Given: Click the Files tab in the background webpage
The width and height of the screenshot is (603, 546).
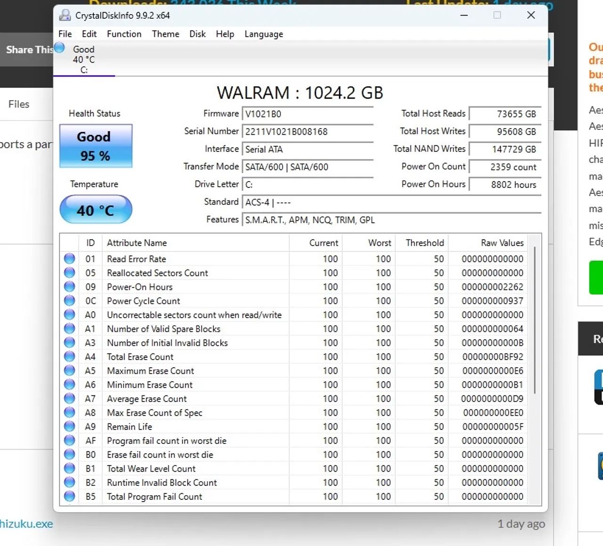Looking at the screenshot, I should pyautogui.click(x=19, y=104).
